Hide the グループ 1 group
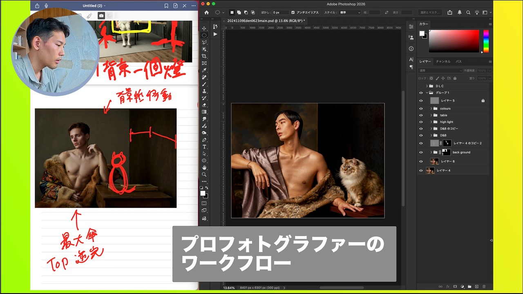The height and width of the screenshot is (294, 523). tap(421, 93)
